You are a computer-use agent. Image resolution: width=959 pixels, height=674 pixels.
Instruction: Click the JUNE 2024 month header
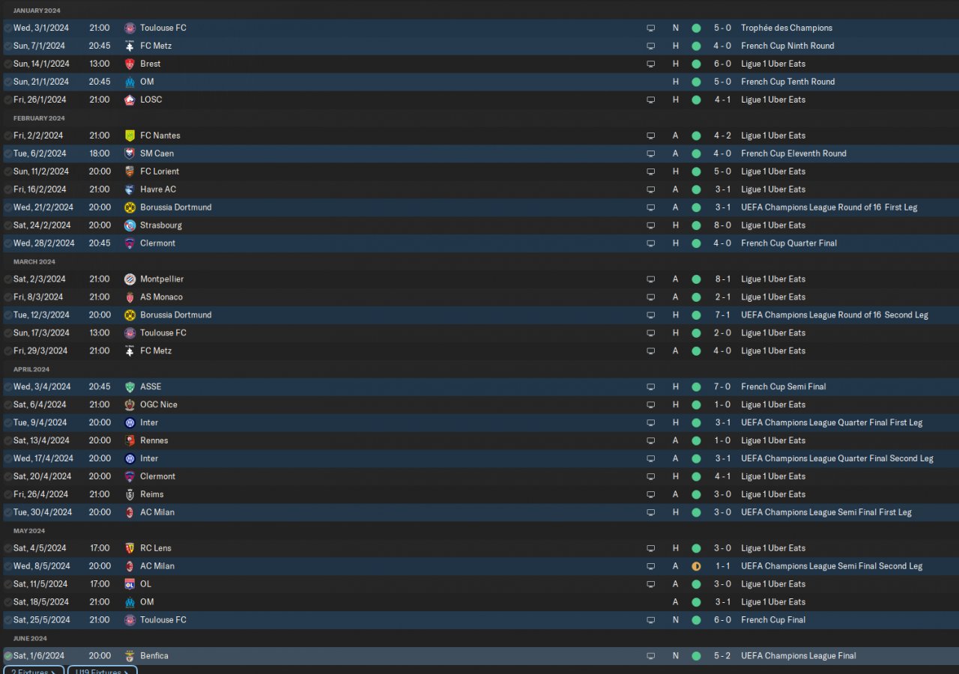[x=30, y=639]
